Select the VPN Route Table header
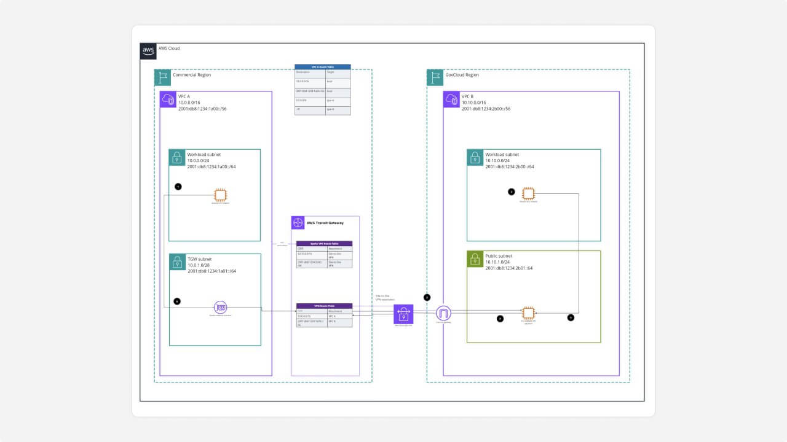The height and width of the screenshot is (442, 787). [325, 306]
